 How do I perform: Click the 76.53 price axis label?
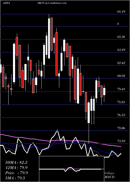coord(121,115)
